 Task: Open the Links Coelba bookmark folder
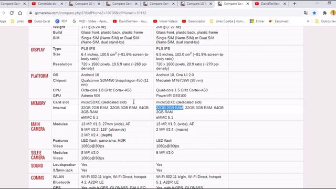227,21
